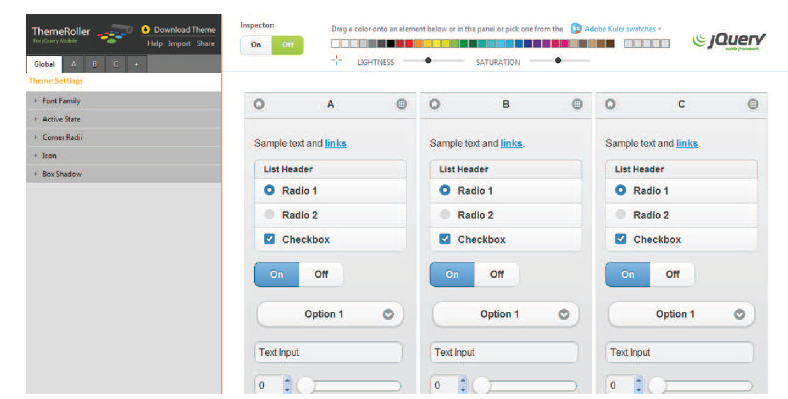
Task: Open the Import link in header
Action: coord(179,44)
